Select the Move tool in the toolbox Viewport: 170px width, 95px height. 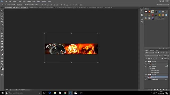pos(2,11)
